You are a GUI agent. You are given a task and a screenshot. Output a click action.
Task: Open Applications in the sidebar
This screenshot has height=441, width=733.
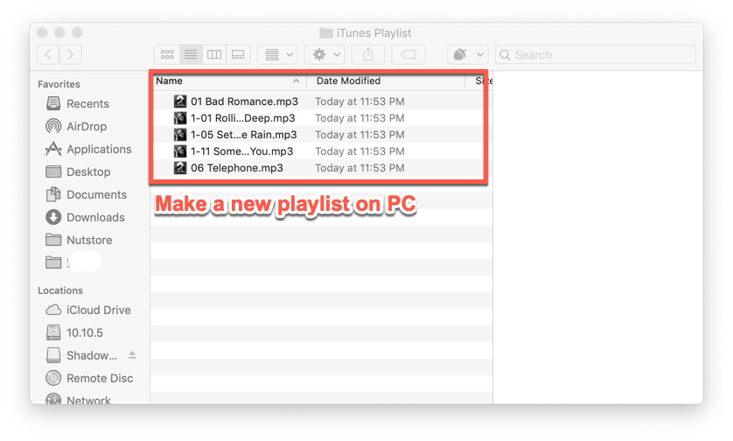99,149
